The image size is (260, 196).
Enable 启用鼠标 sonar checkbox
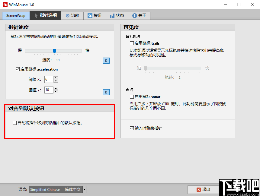(132, 96)
